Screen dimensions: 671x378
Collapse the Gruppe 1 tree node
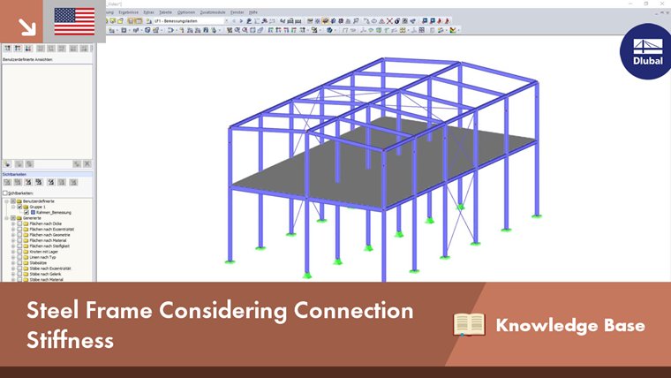click(x=13, y=207)
